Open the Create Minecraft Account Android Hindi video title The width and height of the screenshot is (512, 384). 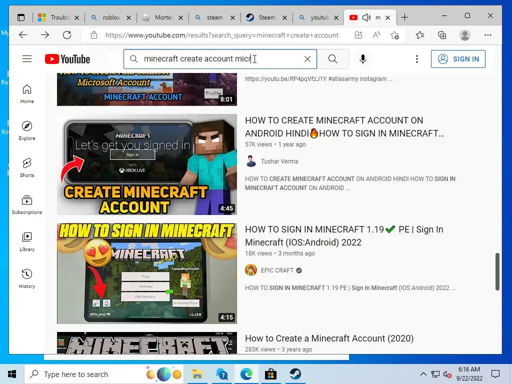[x=344, y=126]
